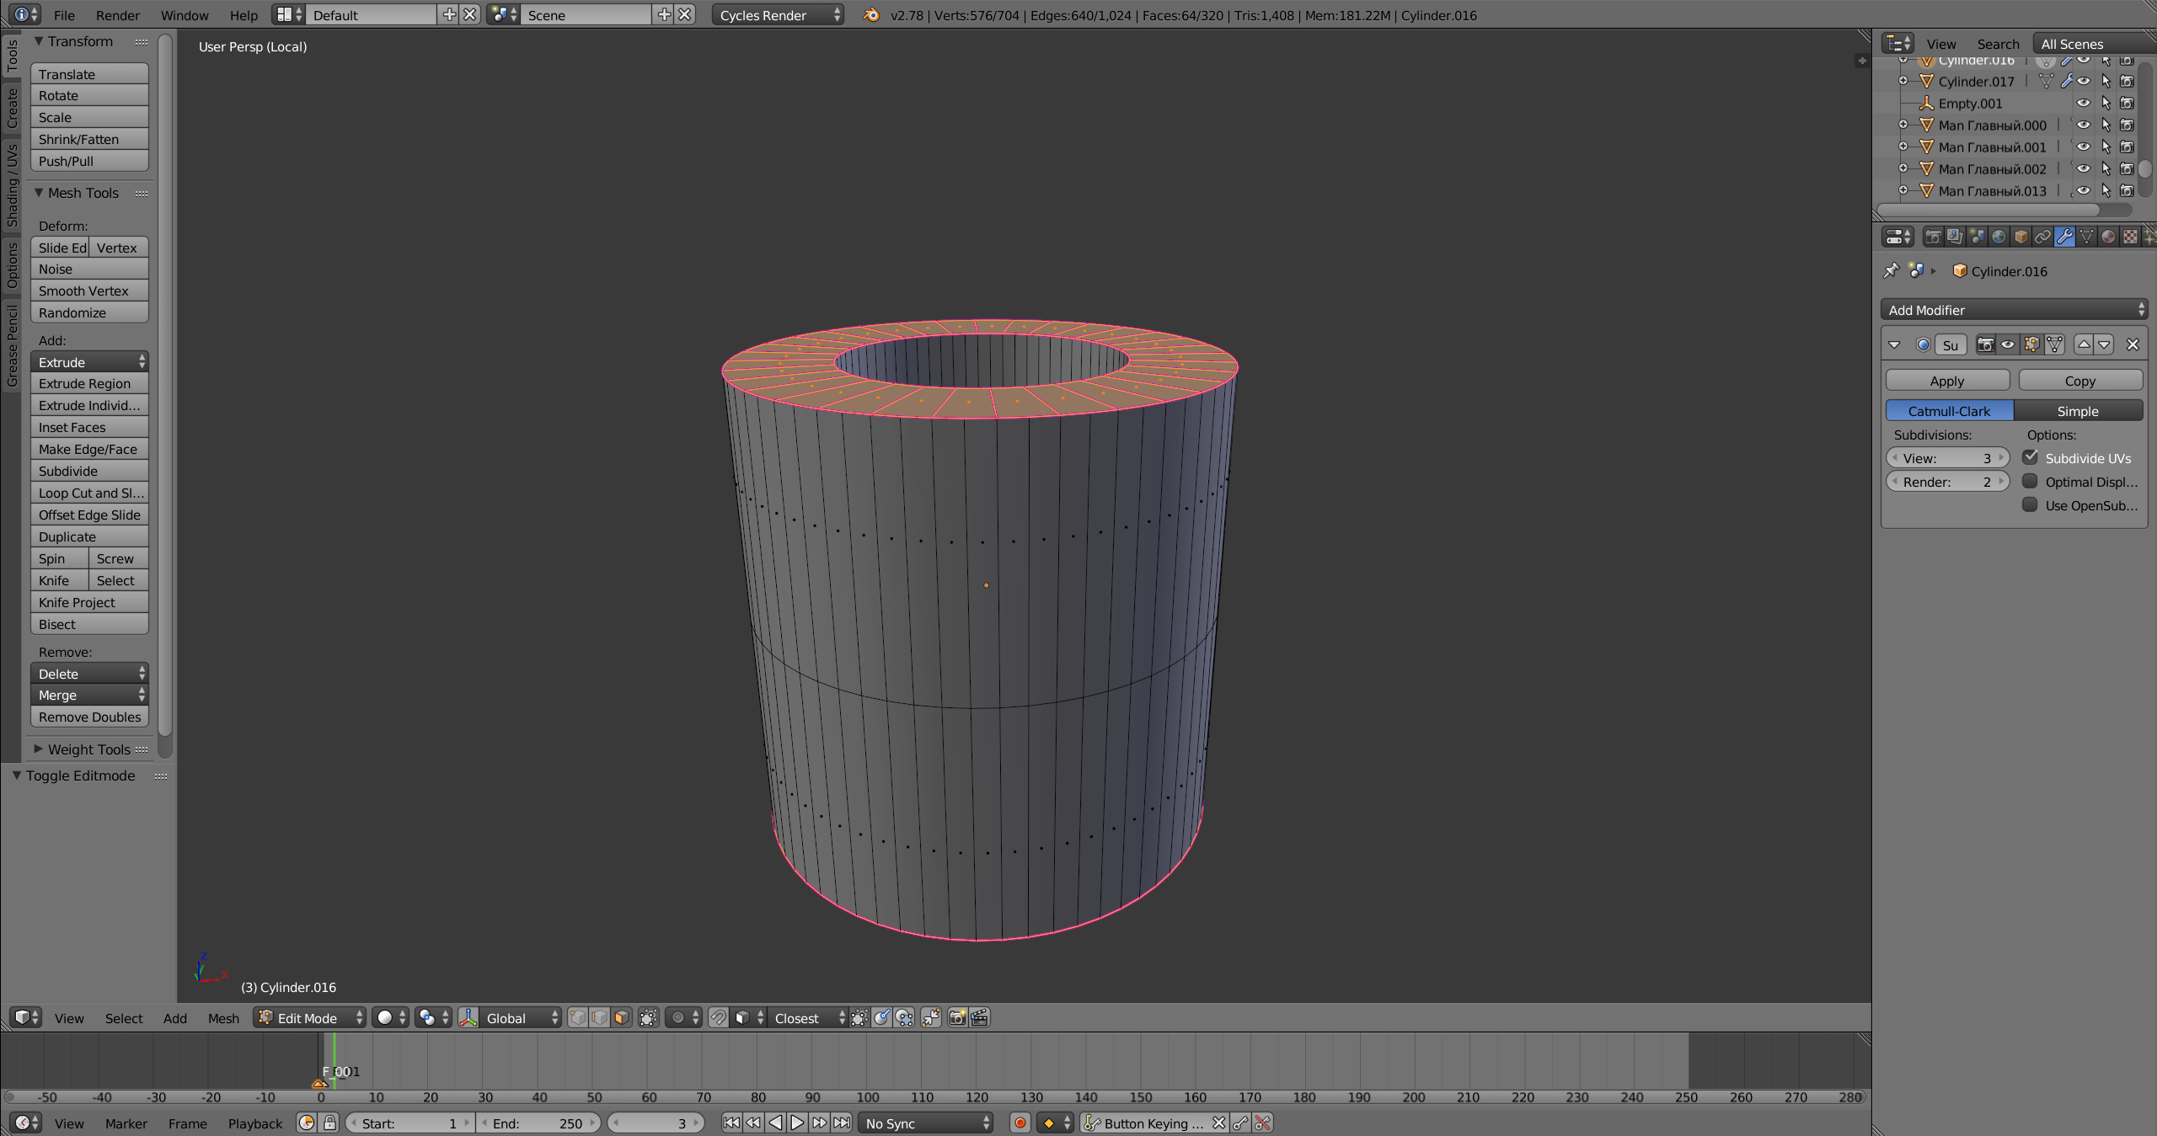2157x1136 pixels.
Task: Click the Inset Faces button
Action: (88, 427)
